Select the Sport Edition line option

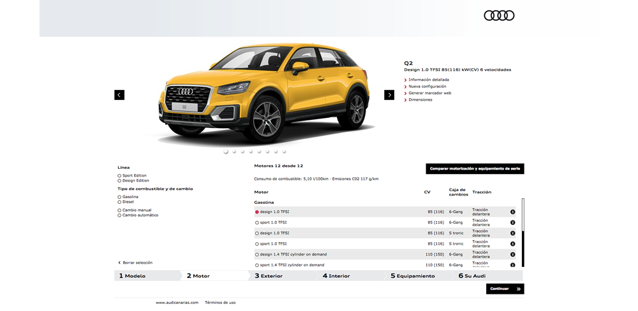pyautogui.click(x=119, y=175)
